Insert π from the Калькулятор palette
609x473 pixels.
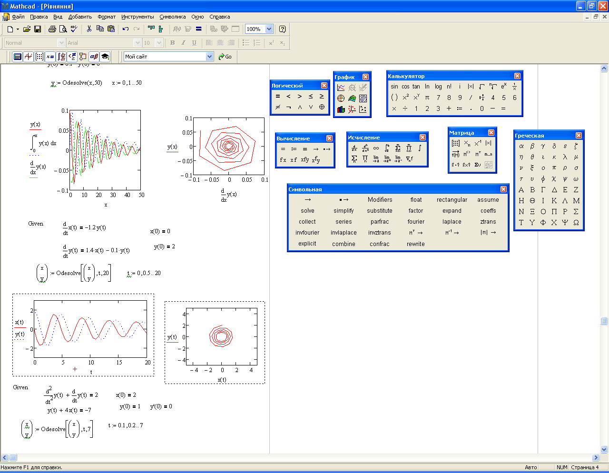pos(427,98)
